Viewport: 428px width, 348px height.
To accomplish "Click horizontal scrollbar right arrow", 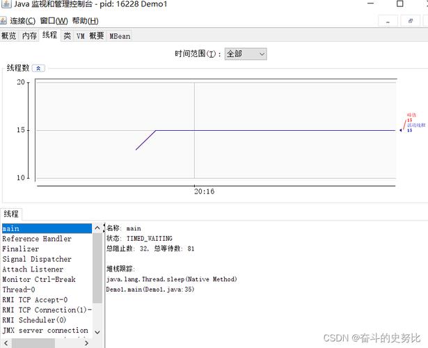I will (x=86, y=343).
